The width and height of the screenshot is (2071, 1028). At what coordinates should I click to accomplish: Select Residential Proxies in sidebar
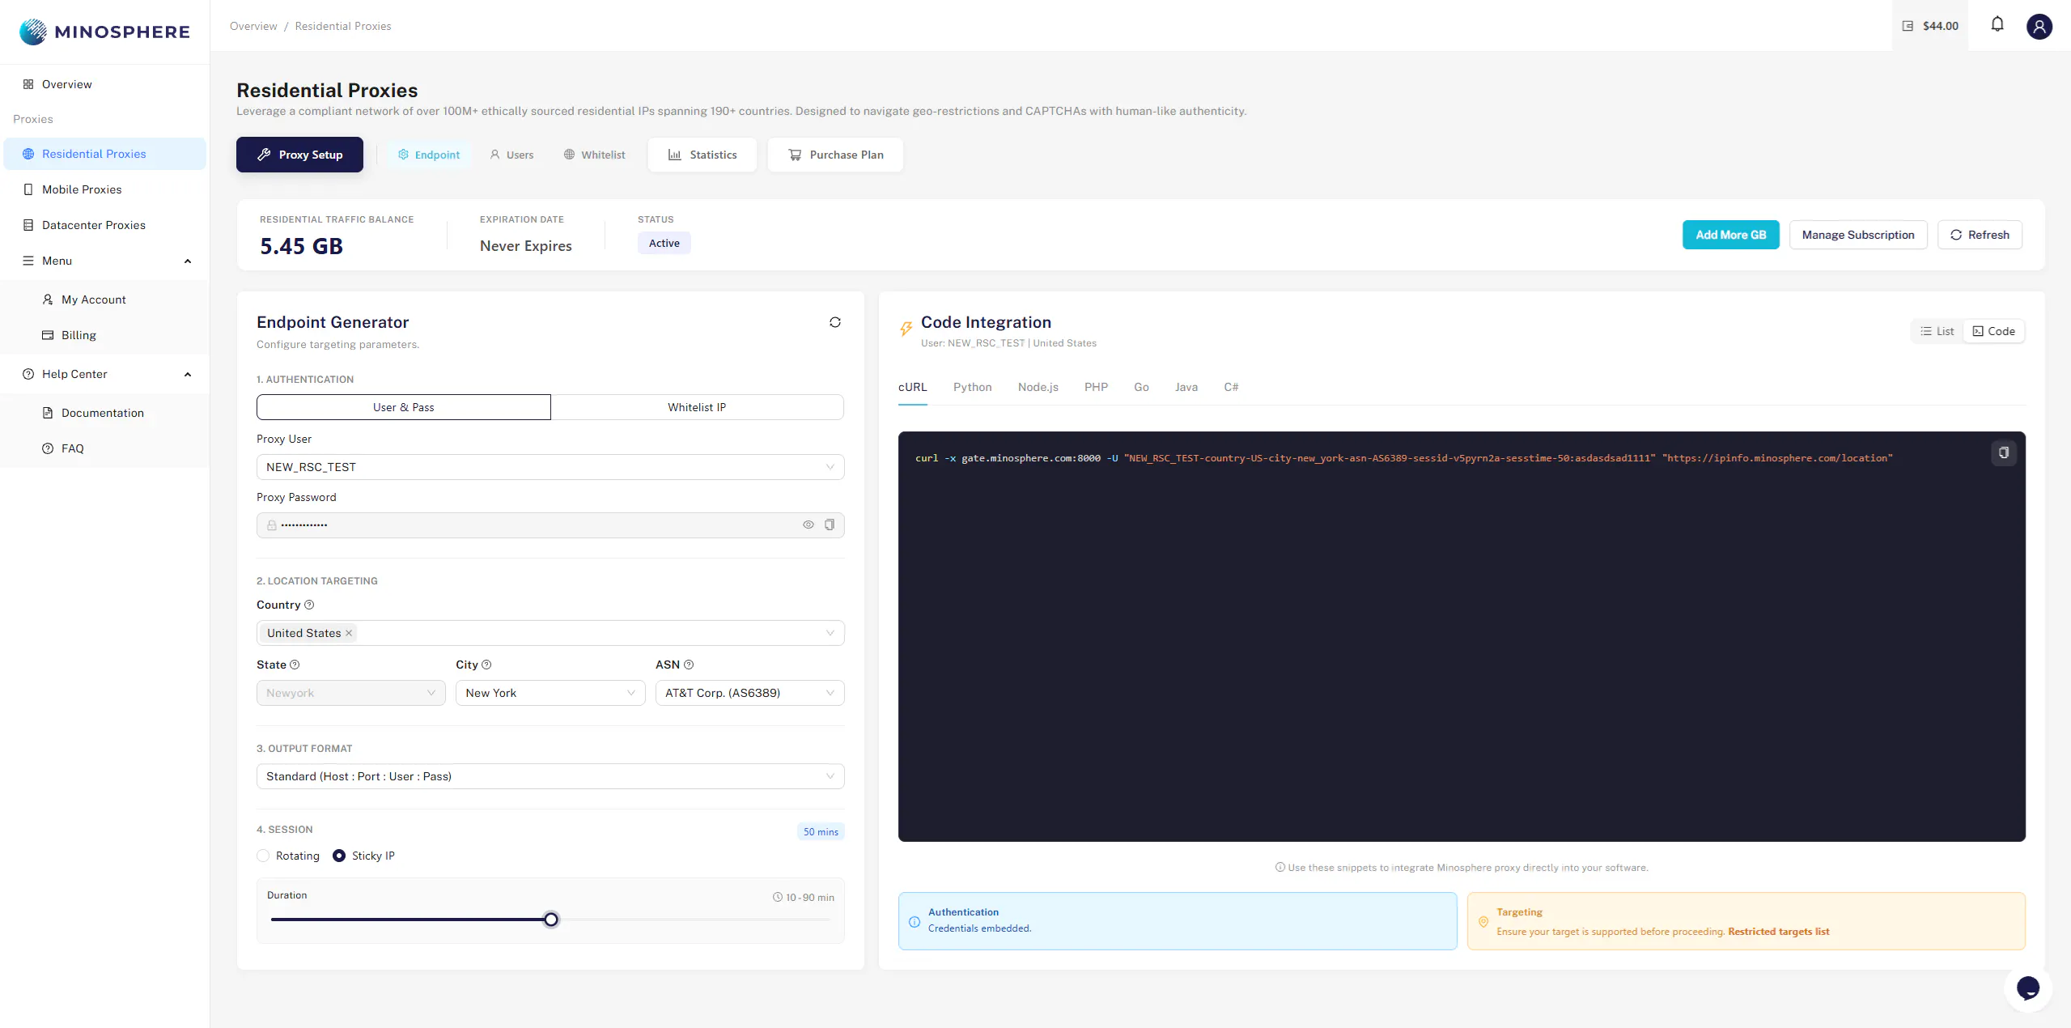point(105,154)
